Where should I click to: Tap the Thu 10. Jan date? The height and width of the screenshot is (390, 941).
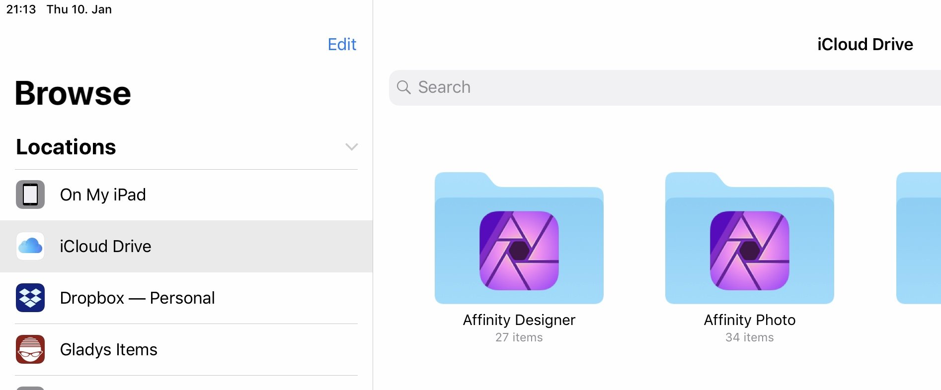pos(79,9)
